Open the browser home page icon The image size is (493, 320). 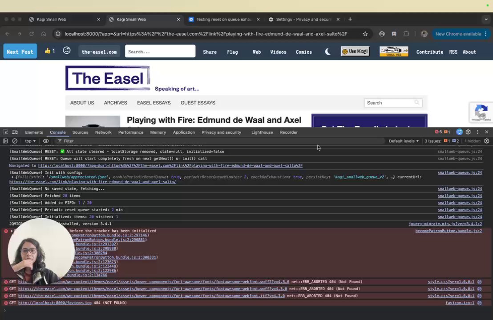[x=44, y=34]
